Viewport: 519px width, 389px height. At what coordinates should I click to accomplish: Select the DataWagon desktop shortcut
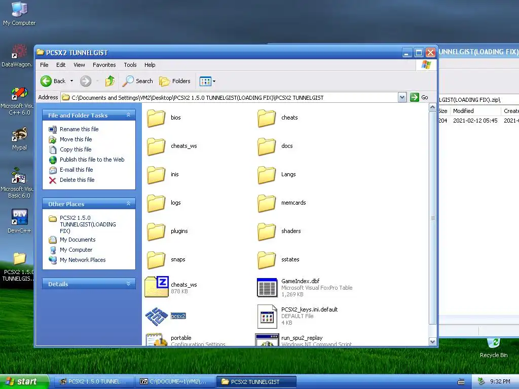(17, 56)
